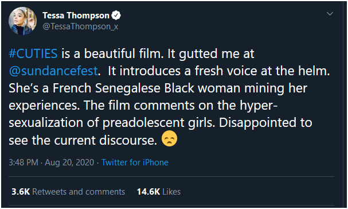Click the 3.6K retweet count number
This screenshot has height=209, width=348.
click(21, 192)
